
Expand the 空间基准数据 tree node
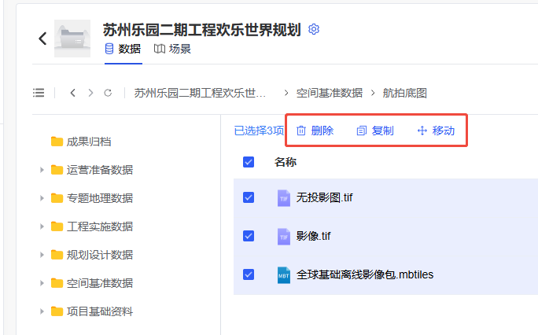[x=42, y=283]
